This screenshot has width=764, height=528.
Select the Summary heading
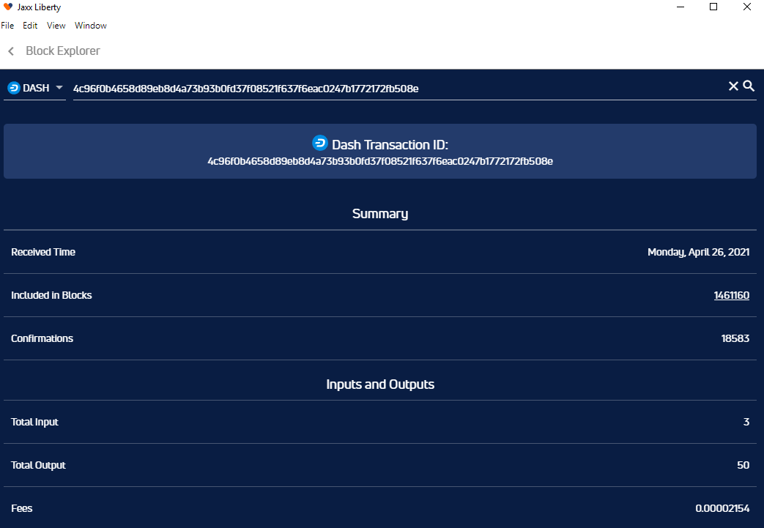(380, 214)
